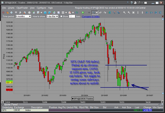Expand the trendline tool dropdown arrow
Viewport: 165px width, 113px height.
pos(97,13)
